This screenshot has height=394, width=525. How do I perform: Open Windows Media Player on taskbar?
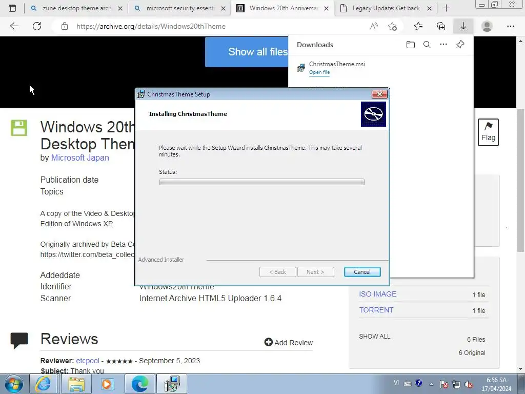[107, 384]
